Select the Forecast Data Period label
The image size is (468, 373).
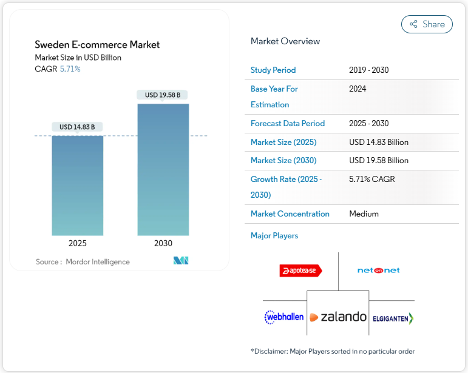tap(288, 124)
